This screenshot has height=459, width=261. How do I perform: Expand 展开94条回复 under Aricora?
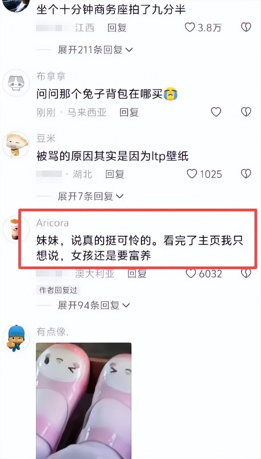[x=94, y=305]
